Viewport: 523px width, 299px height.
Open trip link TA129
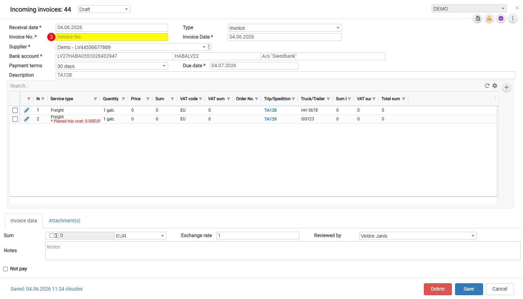270,119
